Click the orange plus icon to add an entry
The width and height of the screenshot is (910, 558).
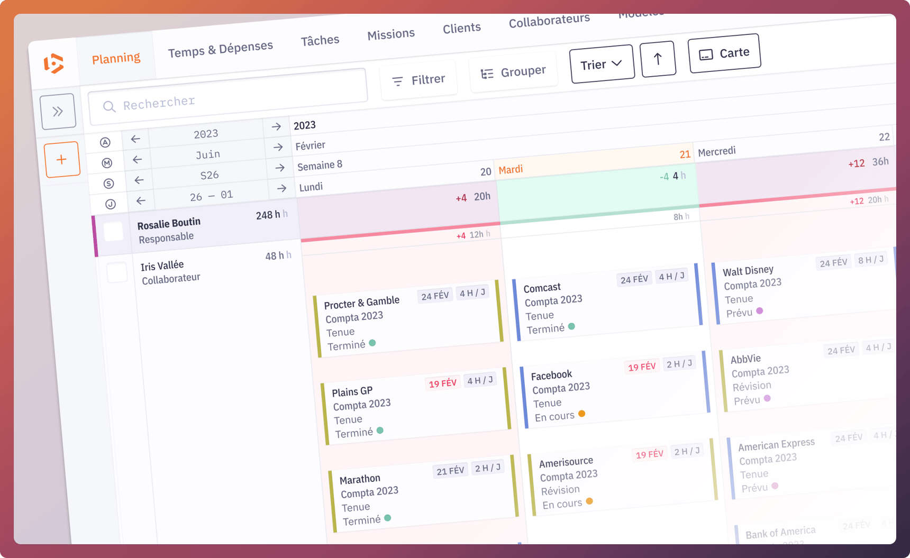62,159
